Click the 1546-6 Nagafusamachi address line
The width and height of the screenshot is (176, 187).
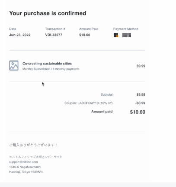[x=25, y=167]
